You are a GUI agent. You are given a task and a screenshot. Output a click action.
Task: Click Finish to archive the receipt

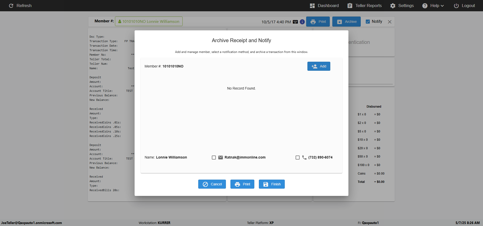[x=272, y=184]
